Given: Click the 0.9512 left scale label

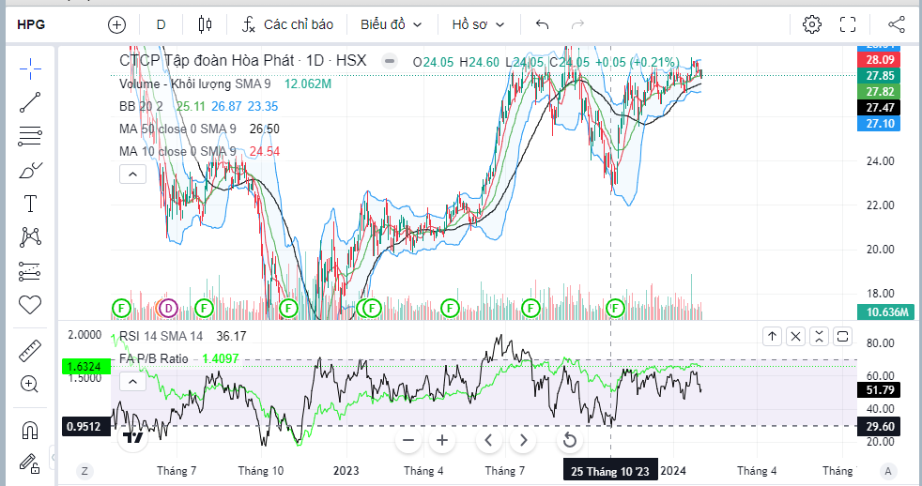Looking at the screenshot, I should [x=86, y=427].
